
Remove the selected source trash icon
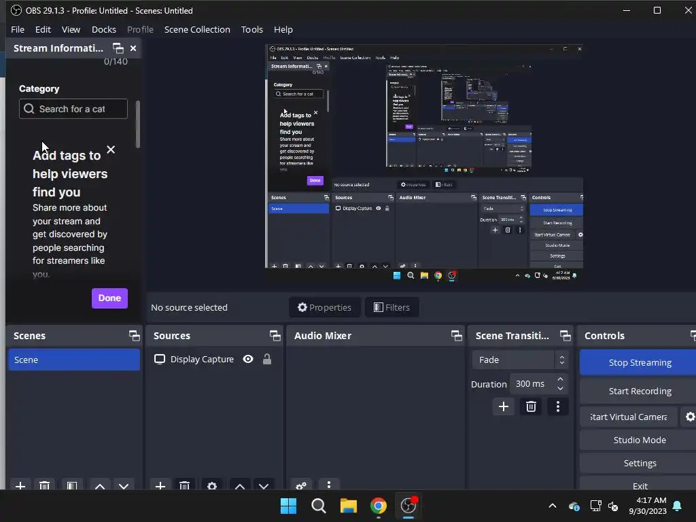pos(185,485)
